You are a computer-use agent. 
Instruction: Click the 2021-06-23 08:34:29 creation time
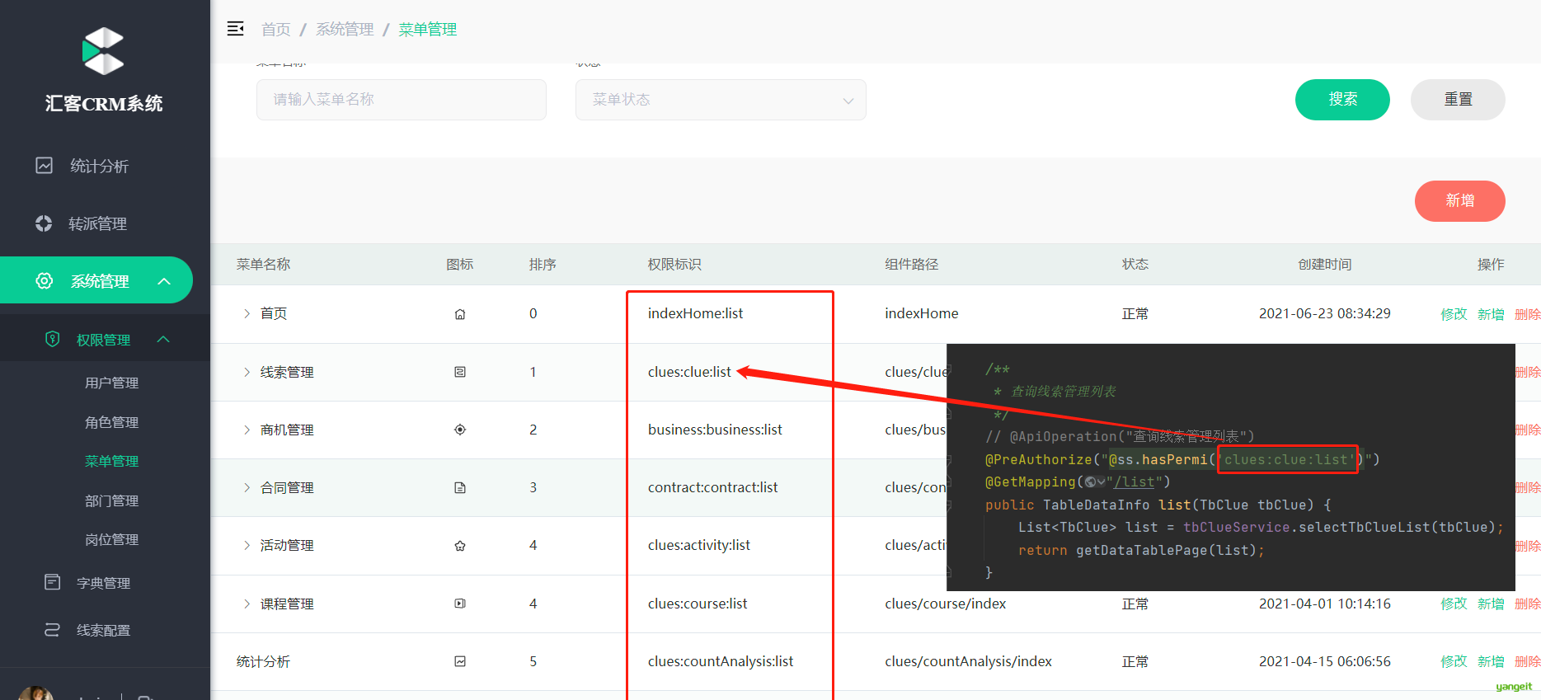pos(1325,313)
